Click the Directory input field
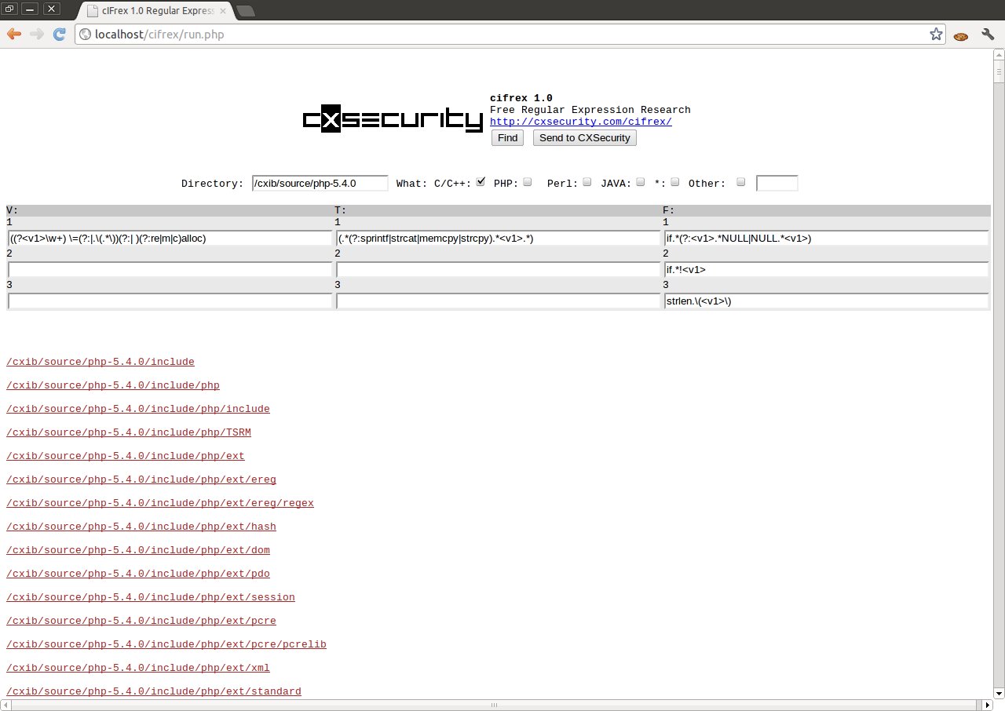Image resolution: width=1005 pixels, height=711 pixels. coord(320,183)
